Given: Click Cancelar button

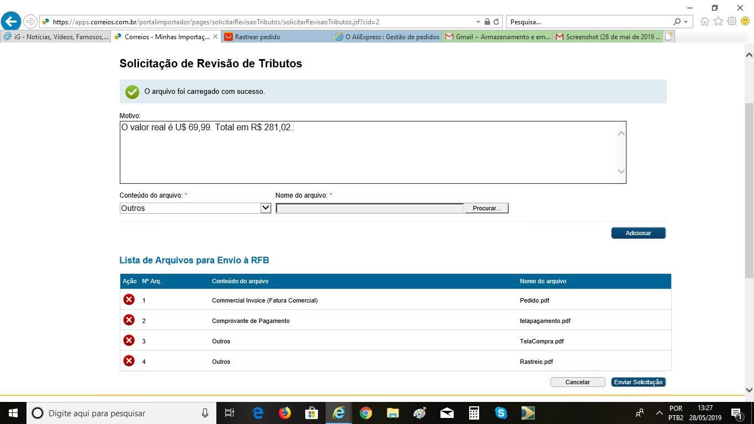Looking at the screenshot, I should tap(577, 382).
